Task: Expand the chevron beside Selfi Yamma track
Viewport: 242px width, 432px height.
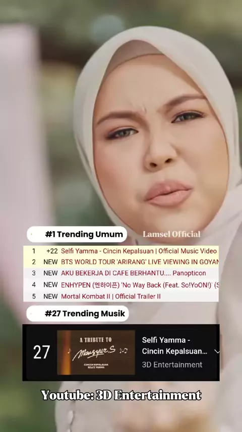Action: pyautogui.click(x=217, y=352)
